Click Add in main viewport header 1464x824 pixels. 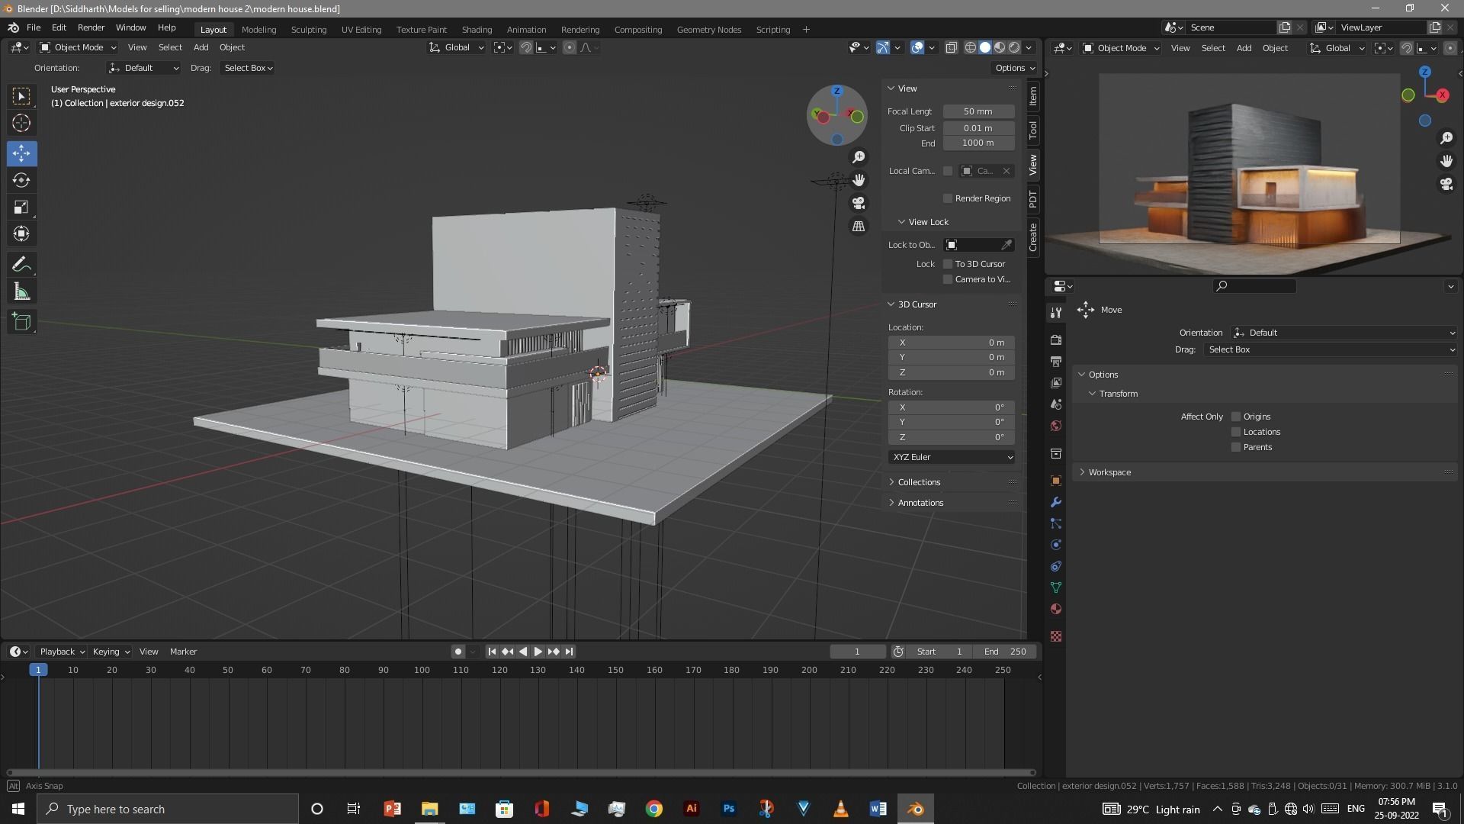[x=201, y=47]
